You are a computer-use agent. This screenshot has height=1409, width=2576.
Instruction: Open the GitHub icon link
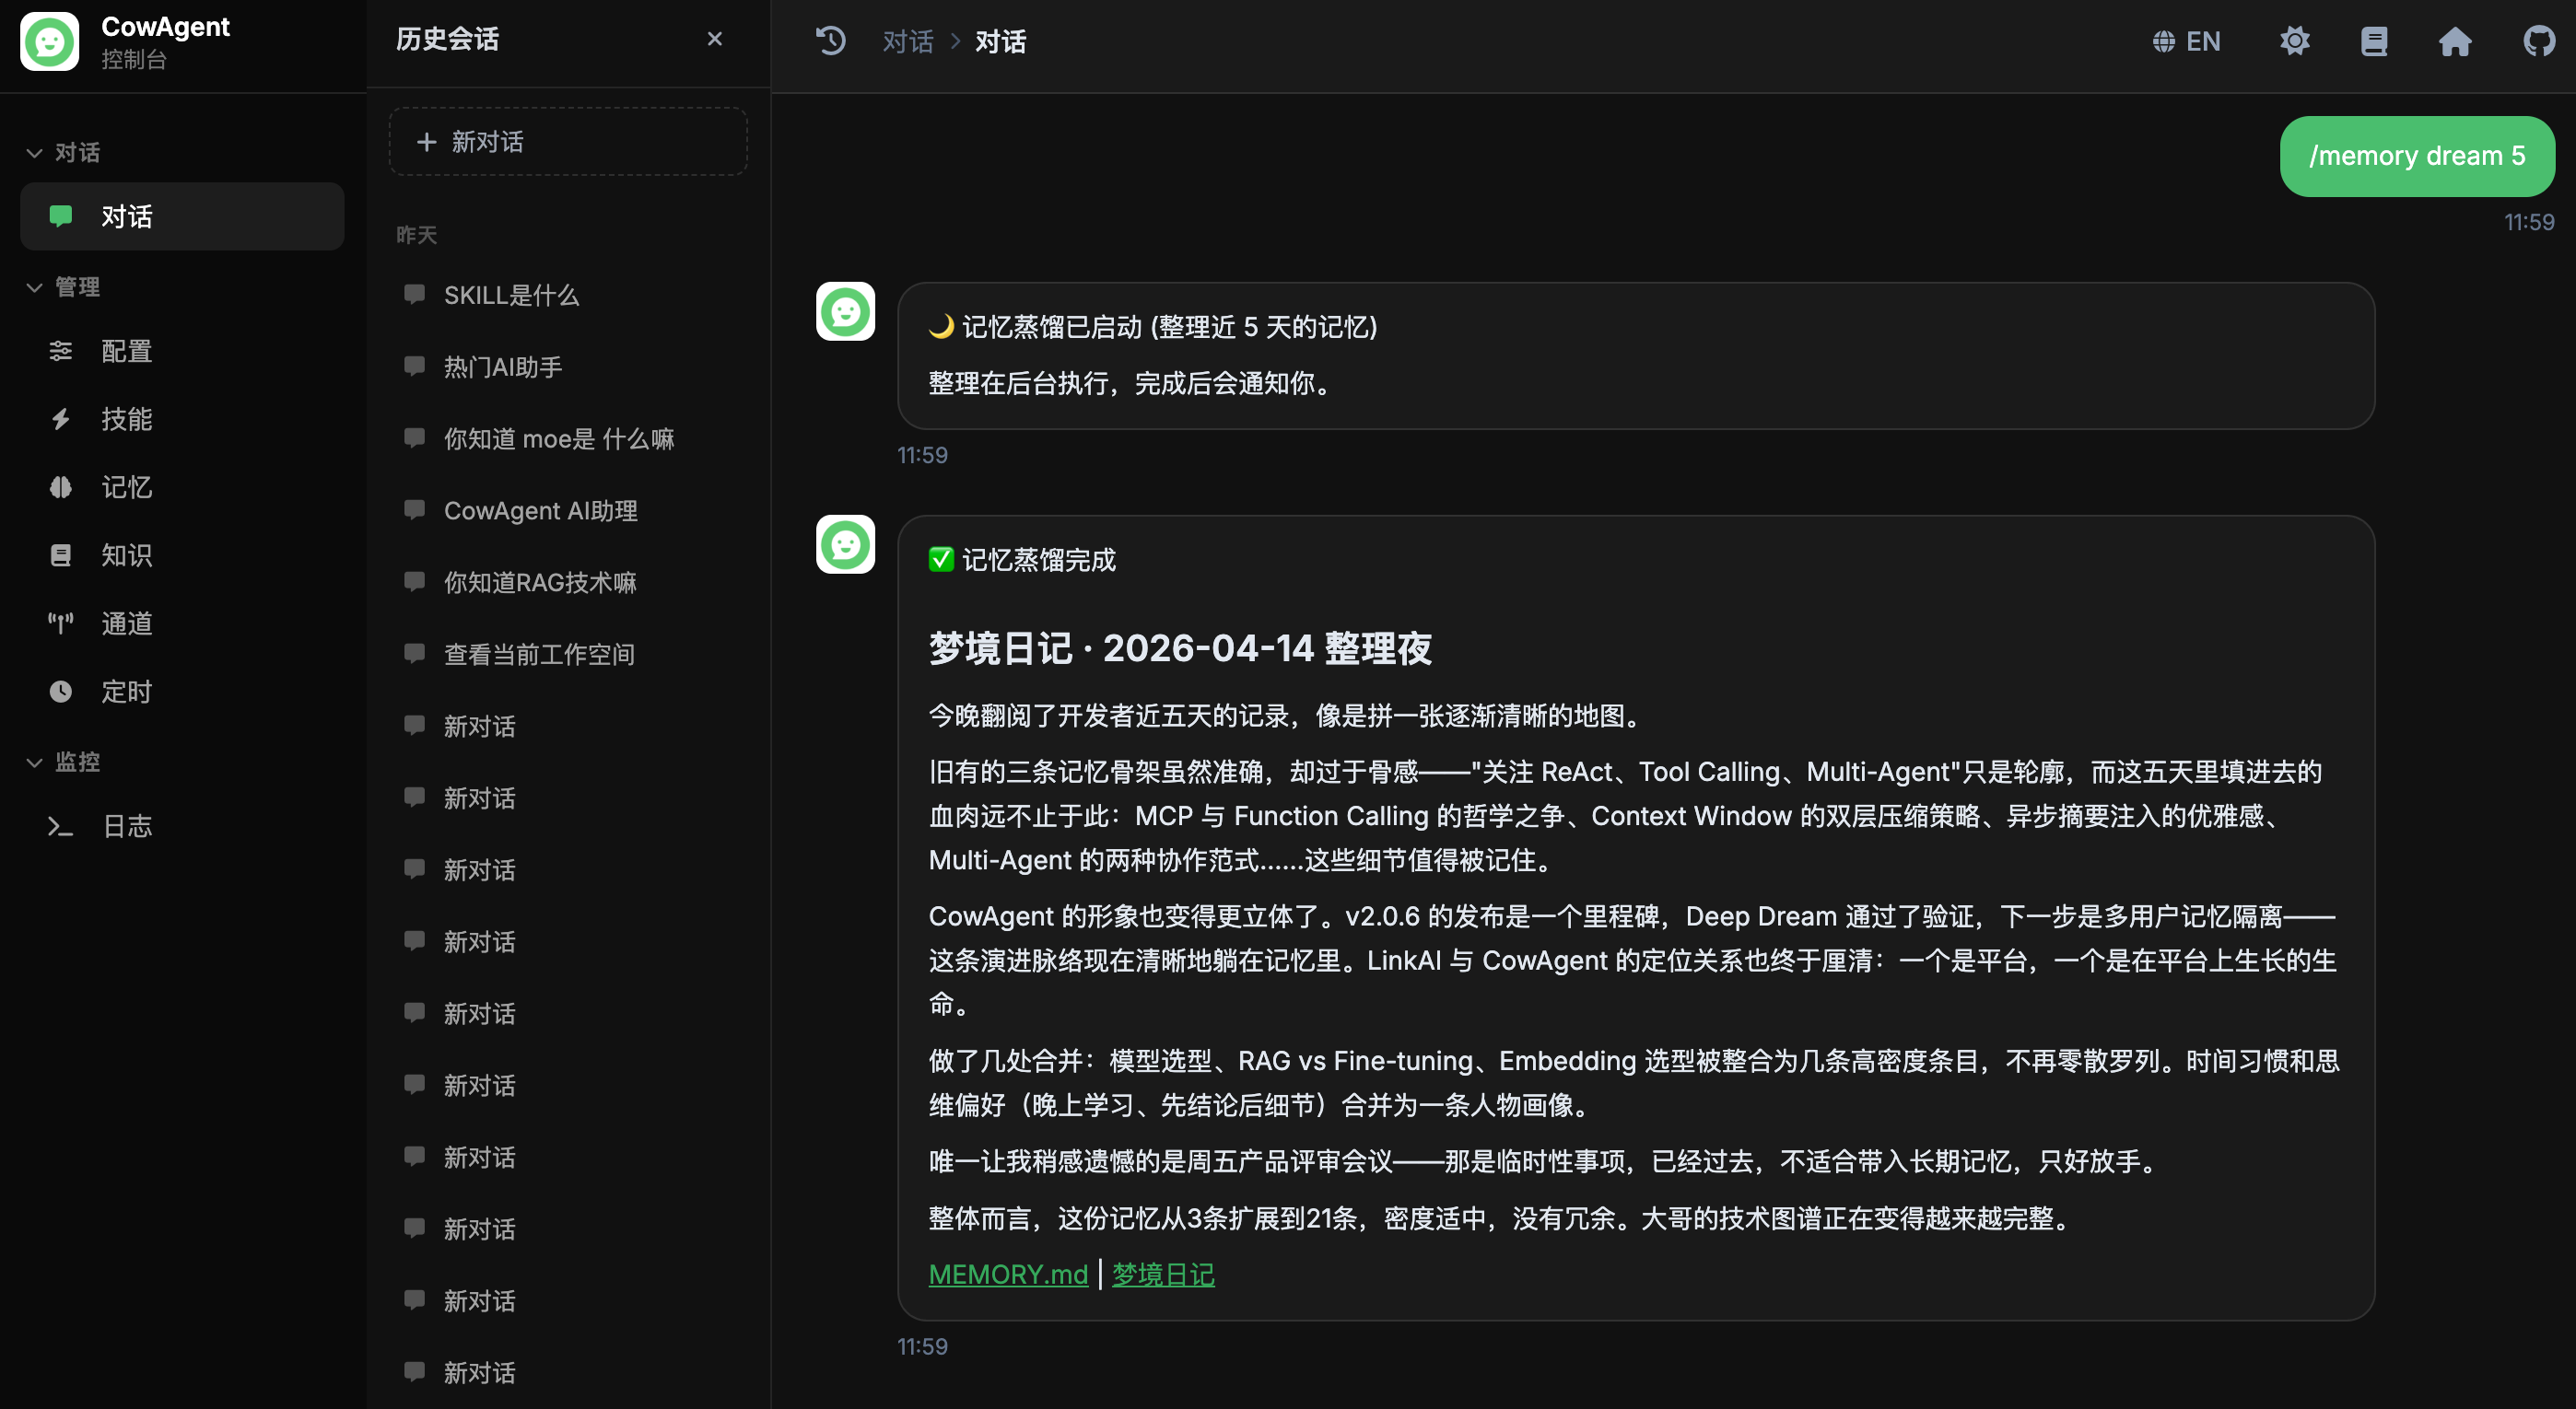coord(2538,41)
